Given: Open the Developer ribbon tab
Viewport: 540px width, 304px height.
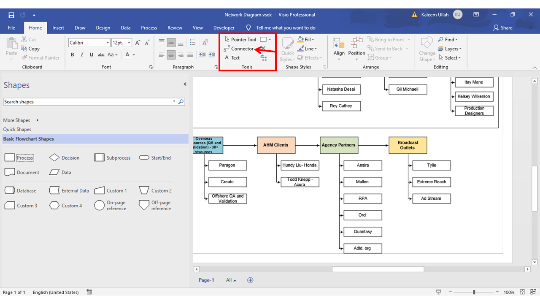Looking at the screenshot, I should [x=224, y=27].
